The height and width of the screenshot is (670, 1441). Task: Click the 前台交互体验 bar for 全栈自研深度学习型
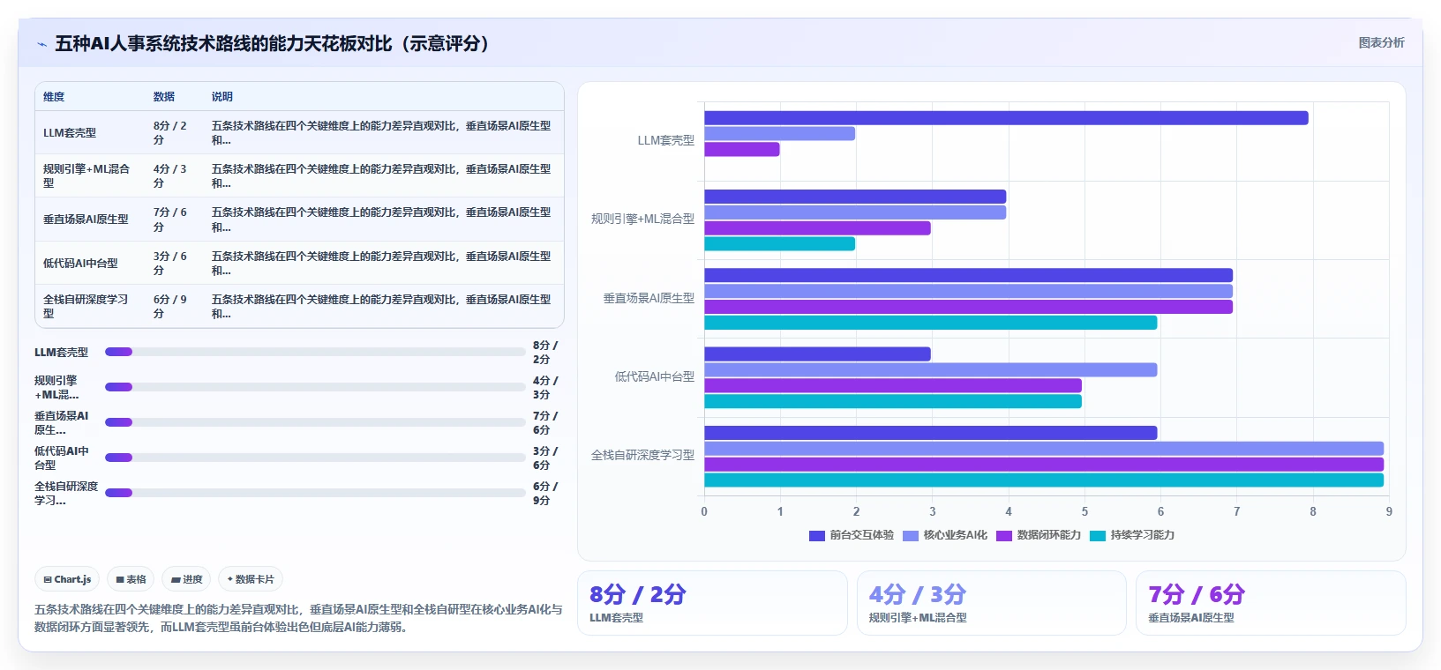(931, 433)
